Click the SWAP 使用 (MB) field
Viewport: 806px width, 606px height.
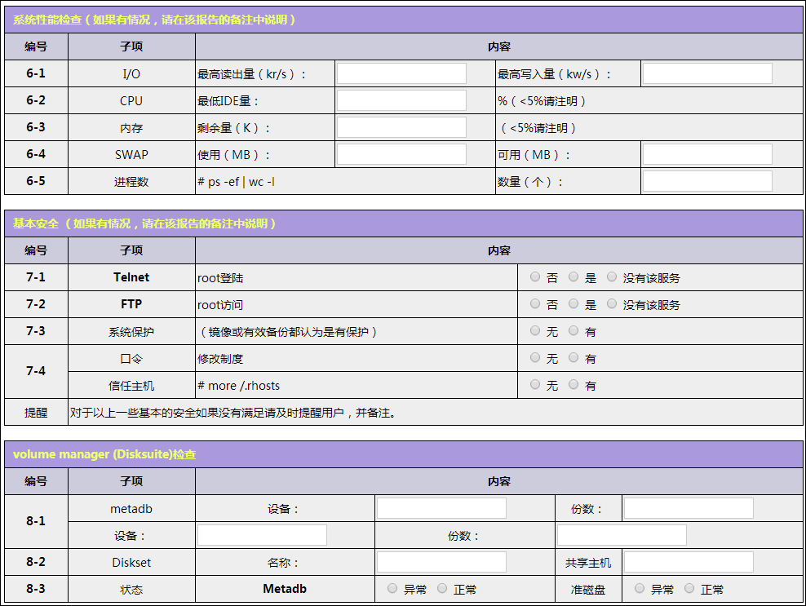click(x=401, y=154)
